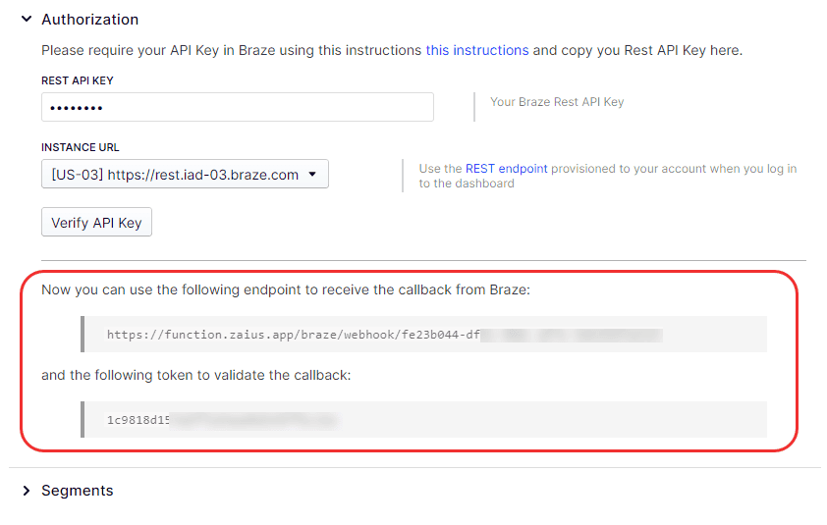Open the 'REST endpoint' link
Image resolution: width=827 pixels, height=525 pixels.
click(x=506, y=169)
